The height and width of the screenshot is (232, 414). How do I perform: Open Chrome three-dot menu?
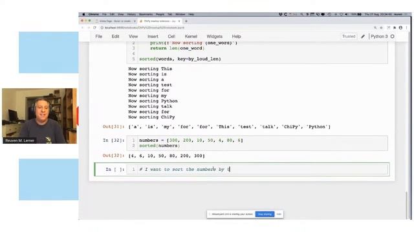click(x=407, y=28)
